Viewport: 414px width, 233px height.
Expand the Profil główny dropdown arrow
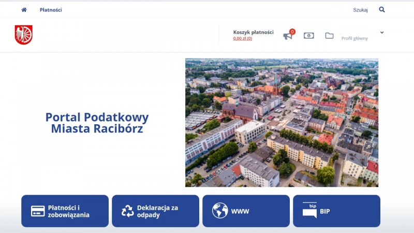pyautogui.click(x=382, y=32)
